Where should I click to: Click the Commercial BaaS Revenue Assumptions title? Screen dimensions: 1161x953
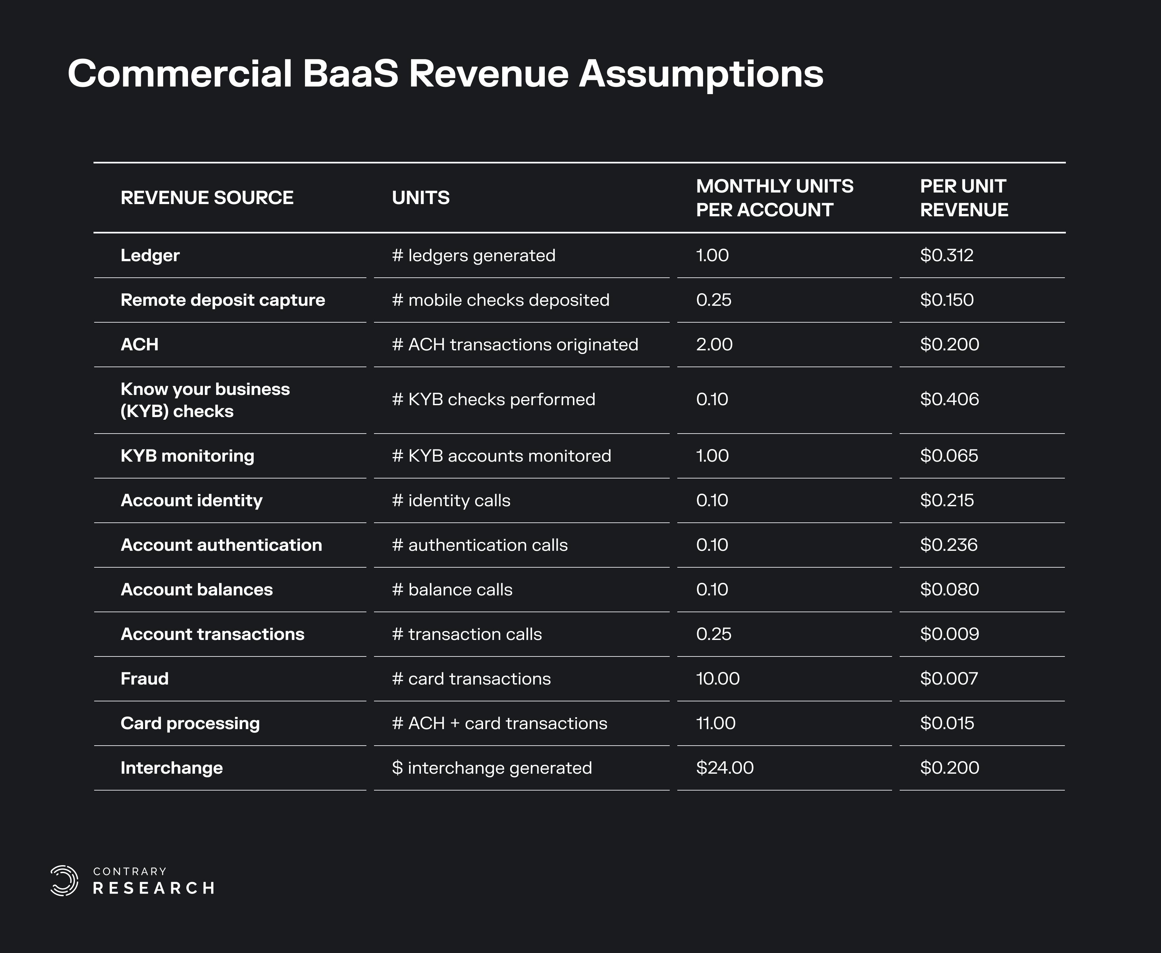[x=445, y=74]
